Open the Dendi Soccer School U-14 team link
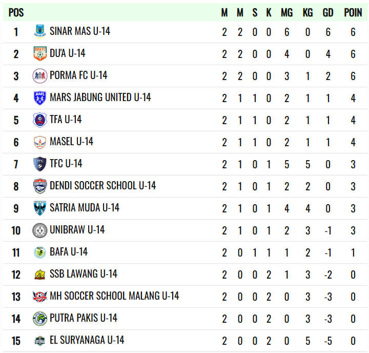 pyautogui.click(x=102, y=186)
